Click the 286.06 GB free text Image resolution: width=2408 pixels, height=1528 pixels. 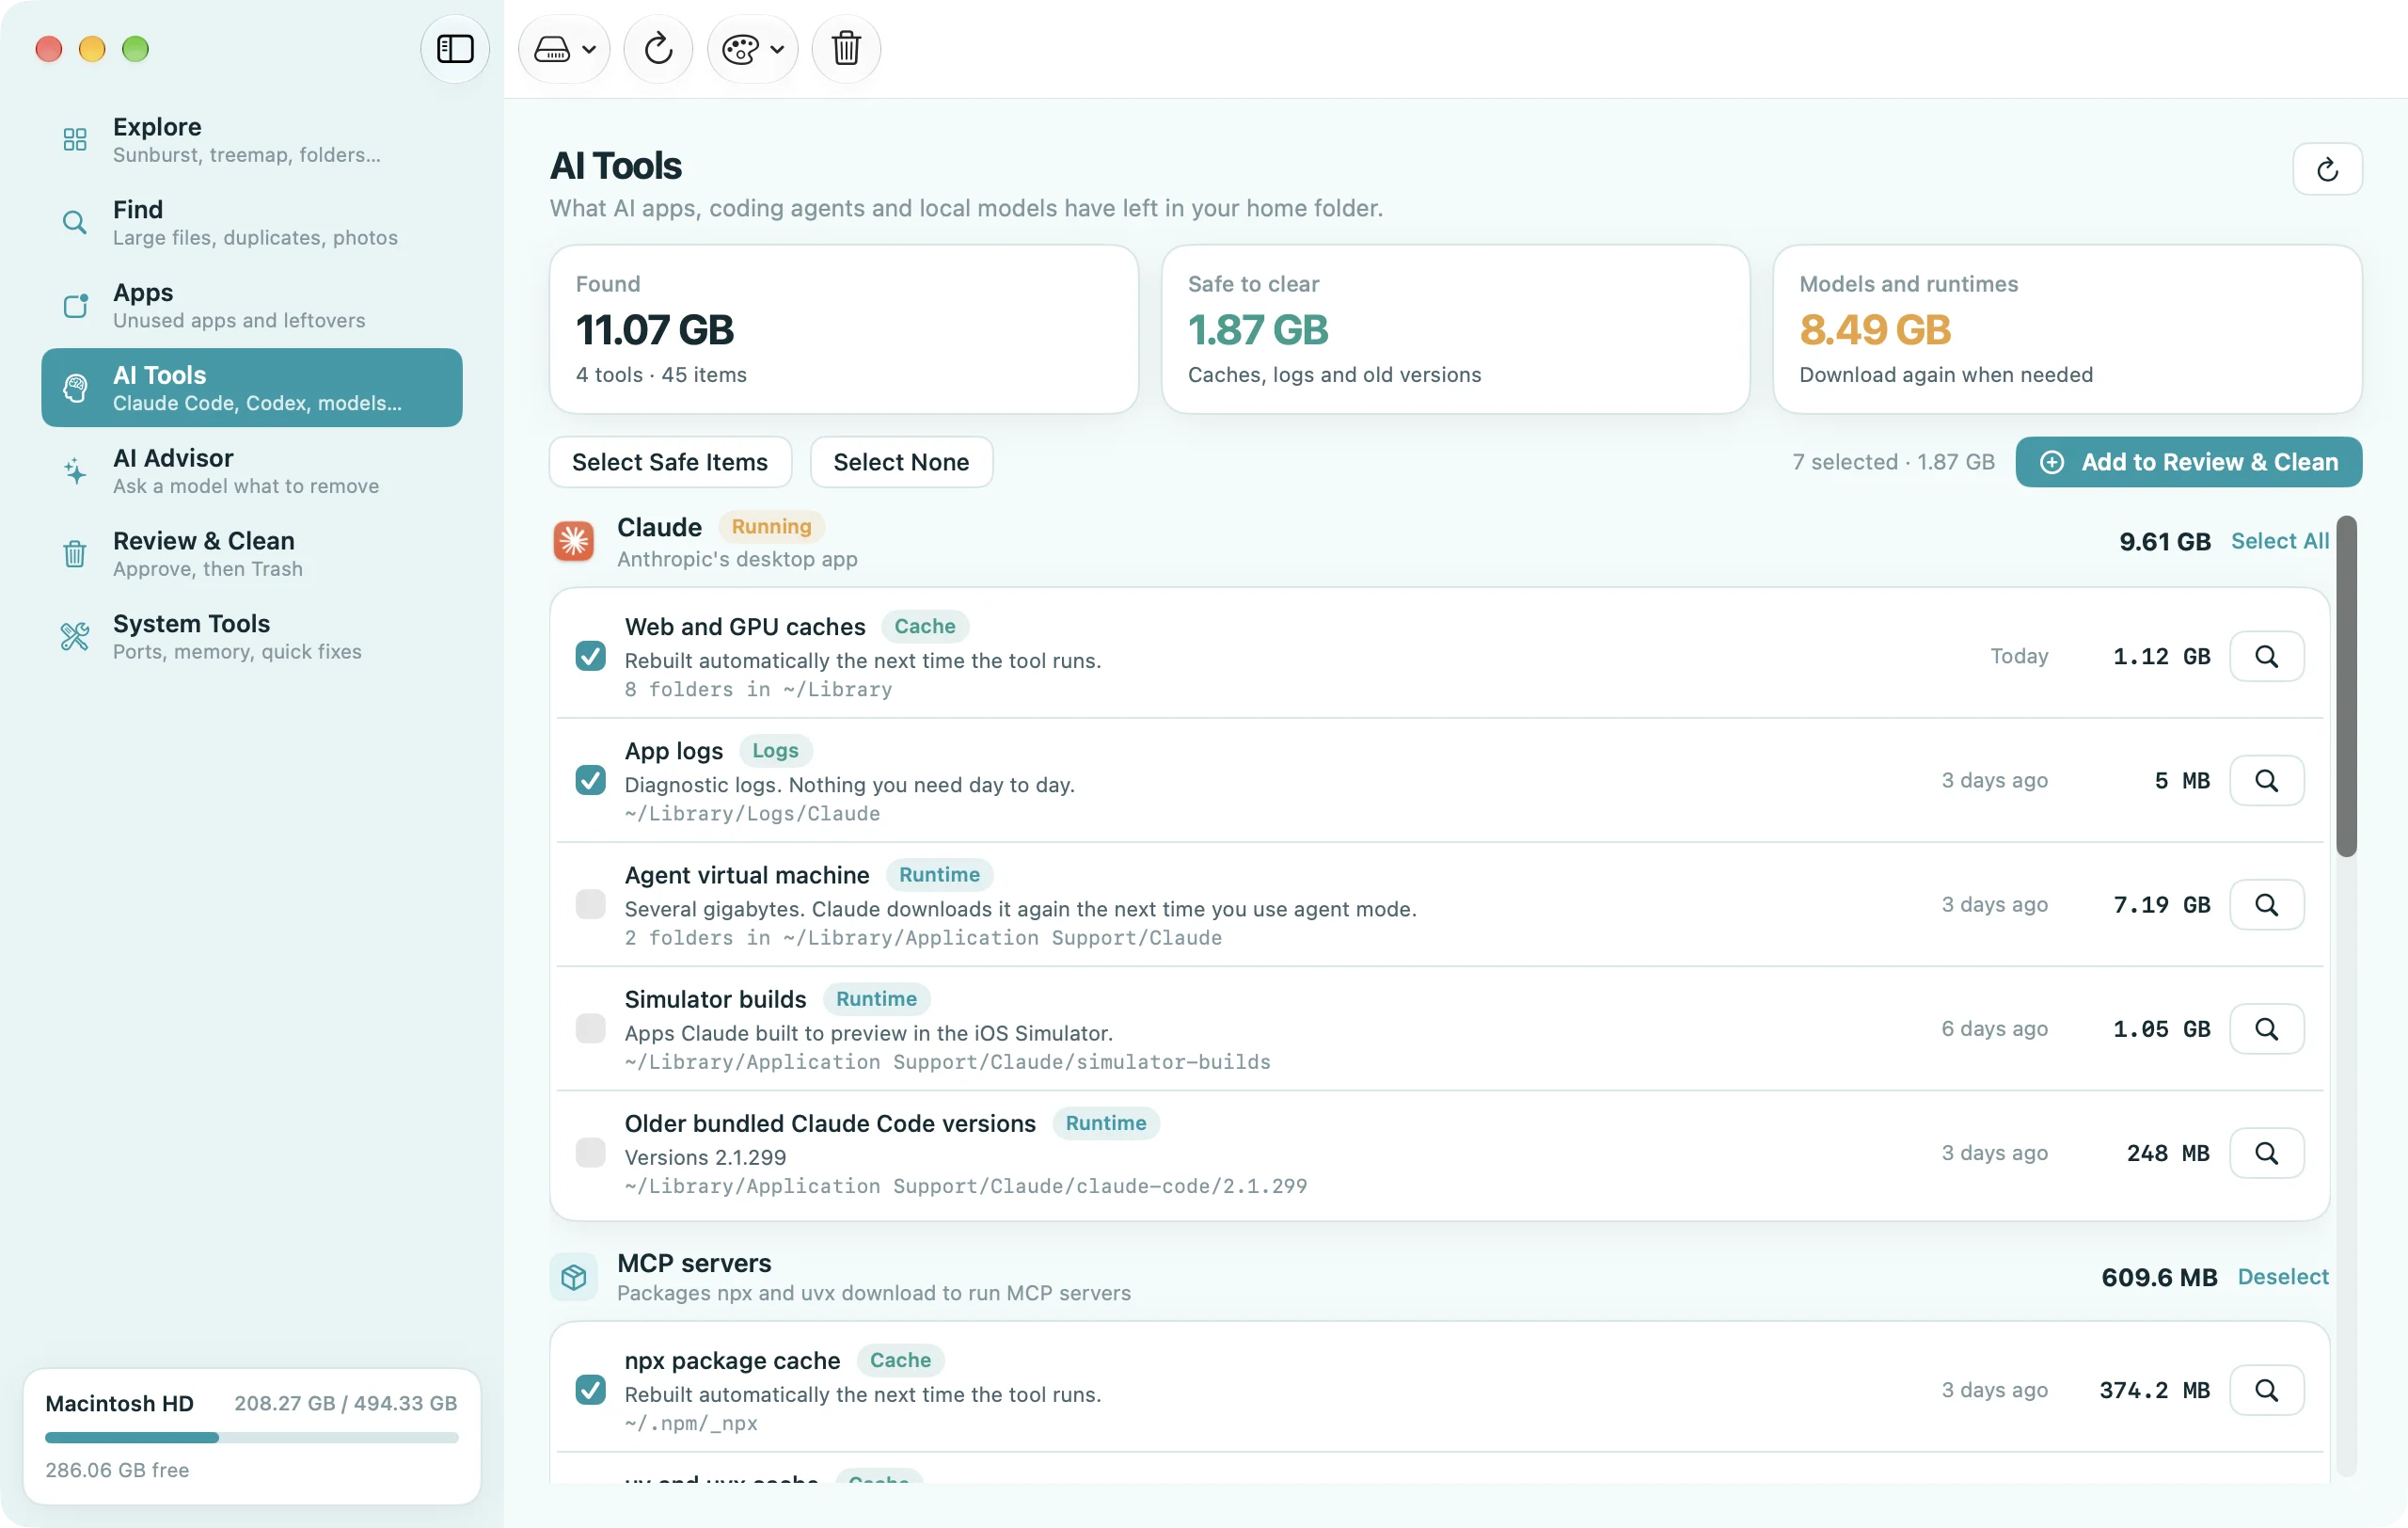tap(117, 1470)
